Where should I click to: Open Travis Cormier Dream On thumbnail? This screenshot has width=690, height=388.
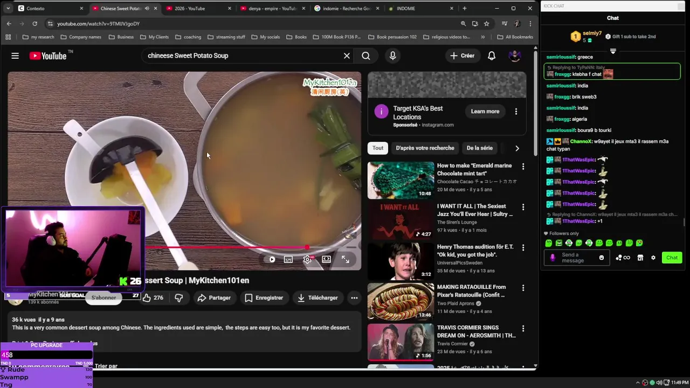(401, 342)
